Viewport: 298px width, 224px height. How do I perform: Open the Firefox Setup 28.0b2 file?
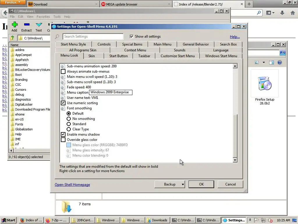pos(265,87)
